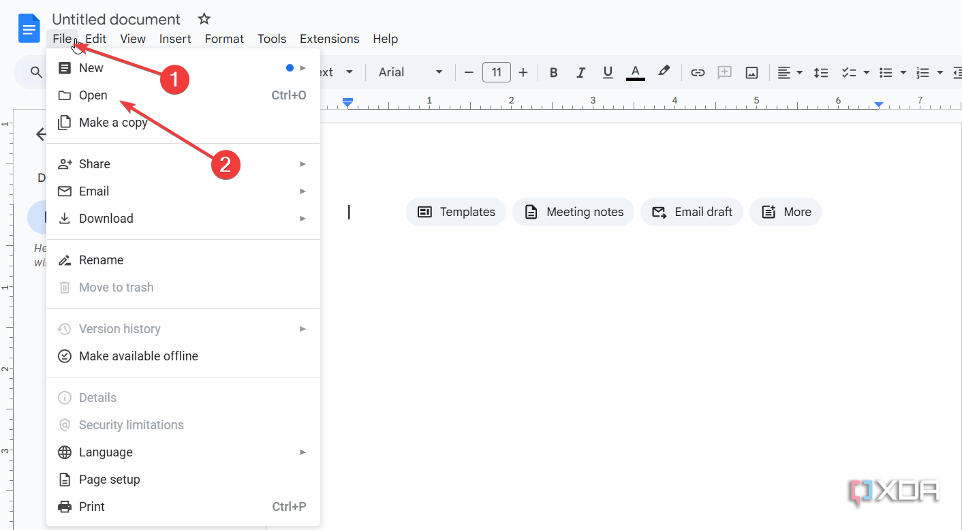
Task: Toggle underline formatting
Action: point(607,72)
